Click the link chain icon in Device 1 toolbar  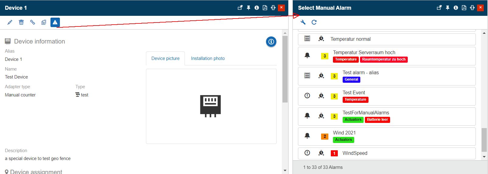(33, 22)
